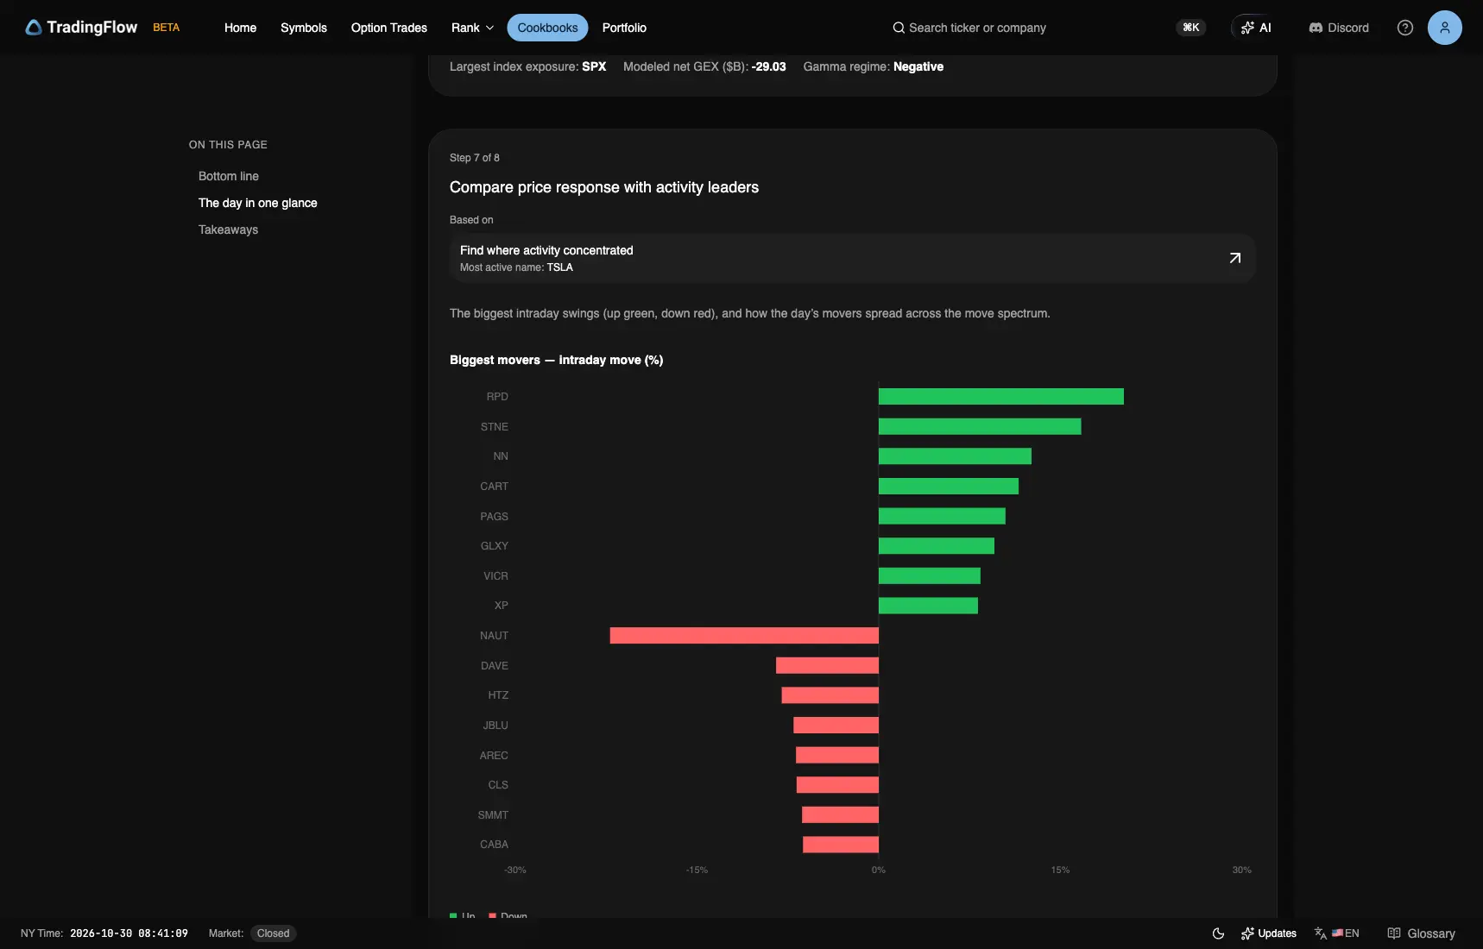Jump to The day in one glance
Screen dimensions: 1483x949
(x=258, y=203)
